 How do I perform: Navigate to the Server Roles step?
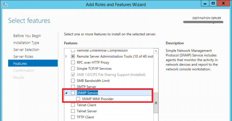coord(23,57)
